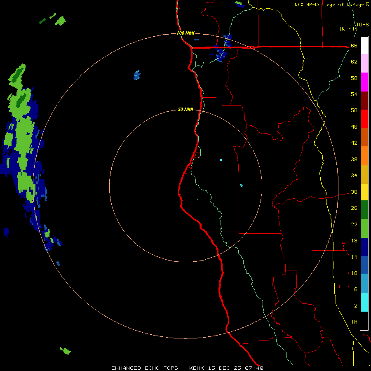Click the bright red legend swatch
The width and height of the screenshot is (371, 371).
coord(364,119)
